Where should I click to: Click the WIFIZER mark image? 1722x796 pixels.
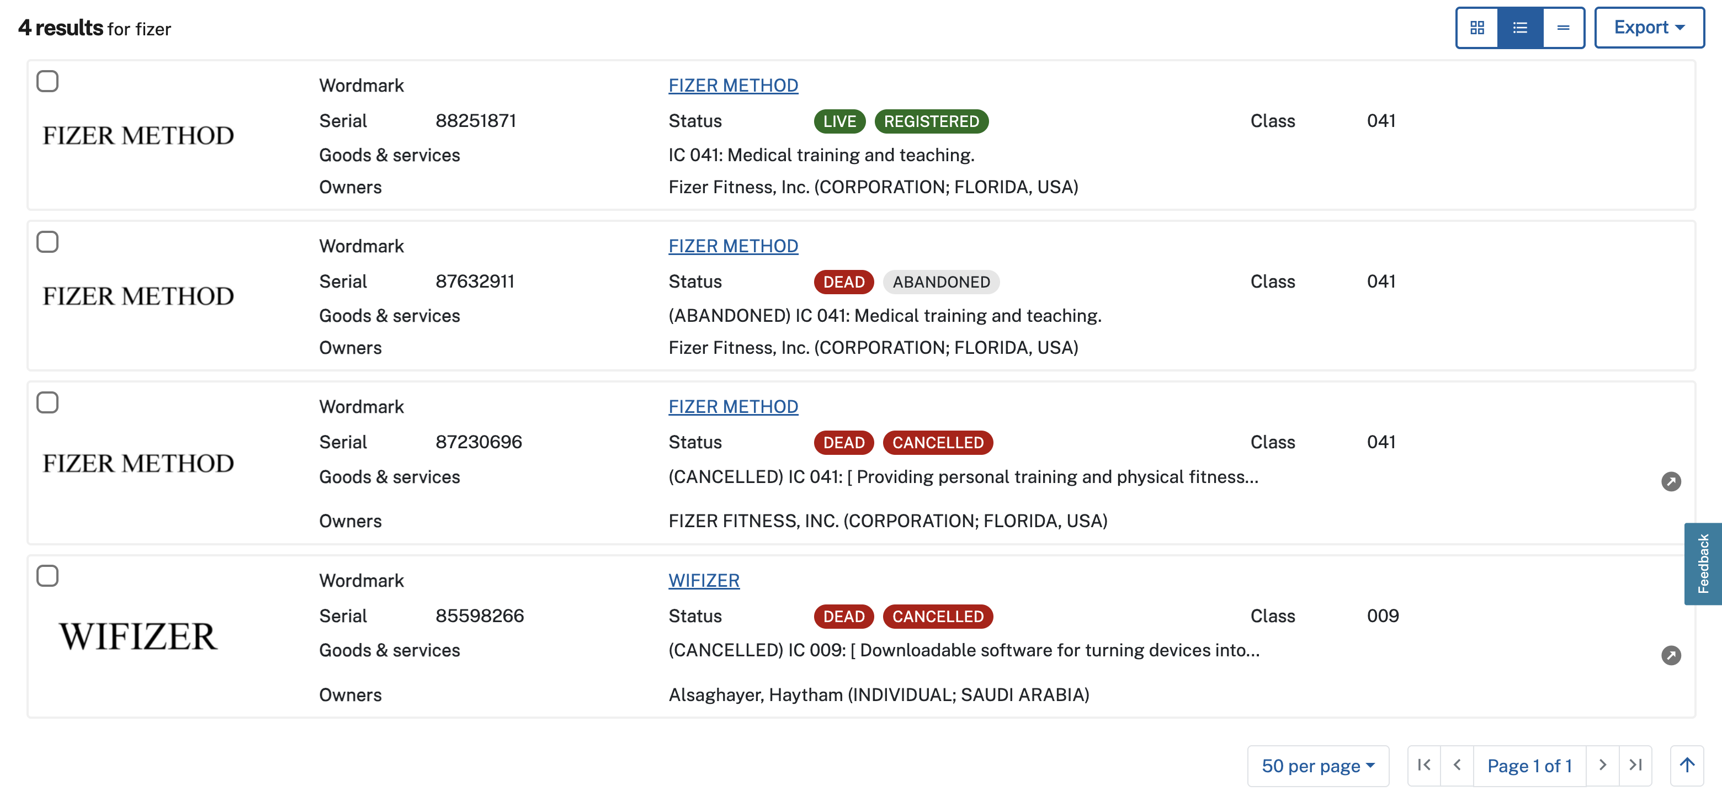tap(139, 636)
